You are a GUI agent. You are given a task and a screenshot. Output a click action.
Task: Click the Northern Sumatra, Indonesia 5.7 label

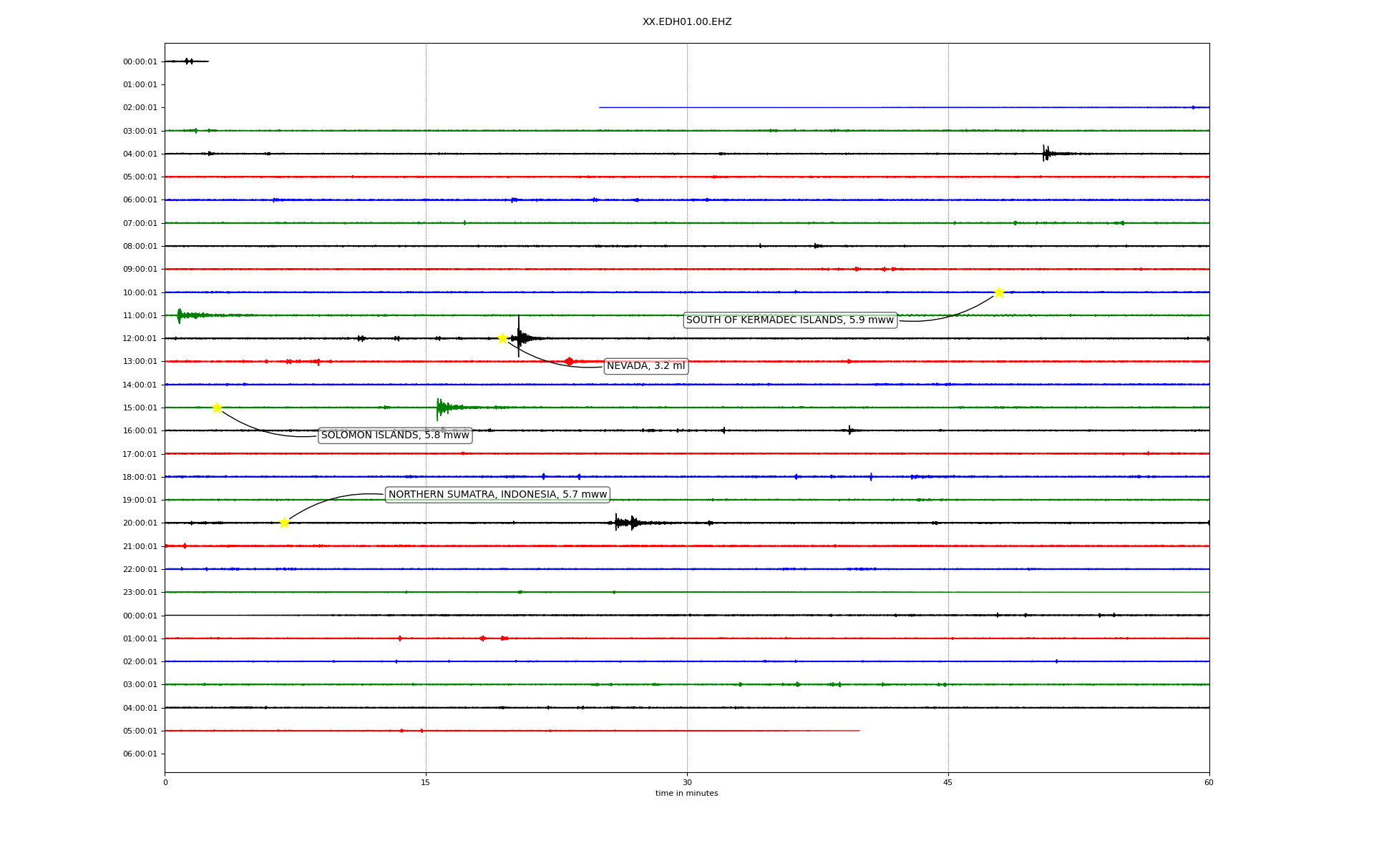point(497,495)
